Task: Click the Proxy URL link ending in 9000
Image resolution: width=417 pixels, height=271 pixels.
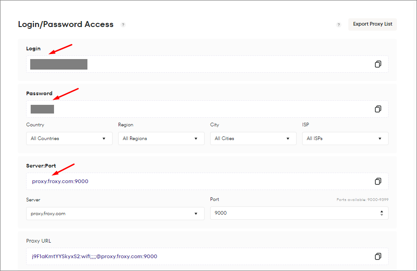Action: [94, 256]
